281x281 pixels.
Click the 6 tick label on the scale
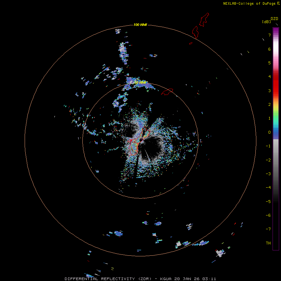(269, 49)
